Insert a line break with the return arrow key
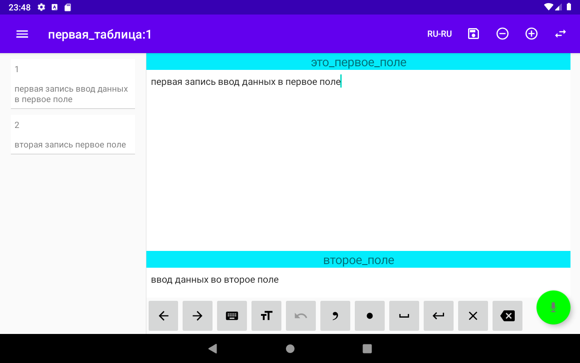580x363 pixels. (x=439, y=316)
